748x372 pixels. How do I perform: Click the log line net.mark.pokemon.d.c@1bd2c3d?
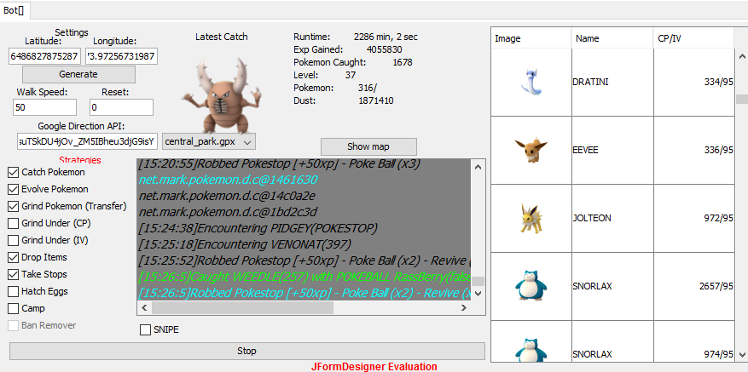[x=228, y=212]
